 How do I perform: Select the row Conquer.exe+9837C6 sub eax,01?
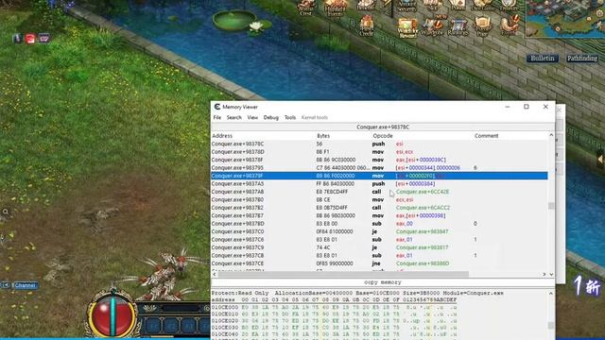pos(379,240)
